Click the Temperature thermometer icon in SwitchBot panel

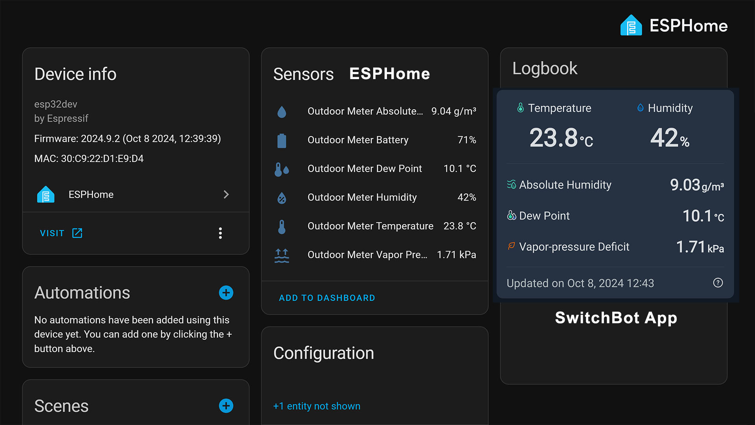pyautogui.click(x=520, y=108)
